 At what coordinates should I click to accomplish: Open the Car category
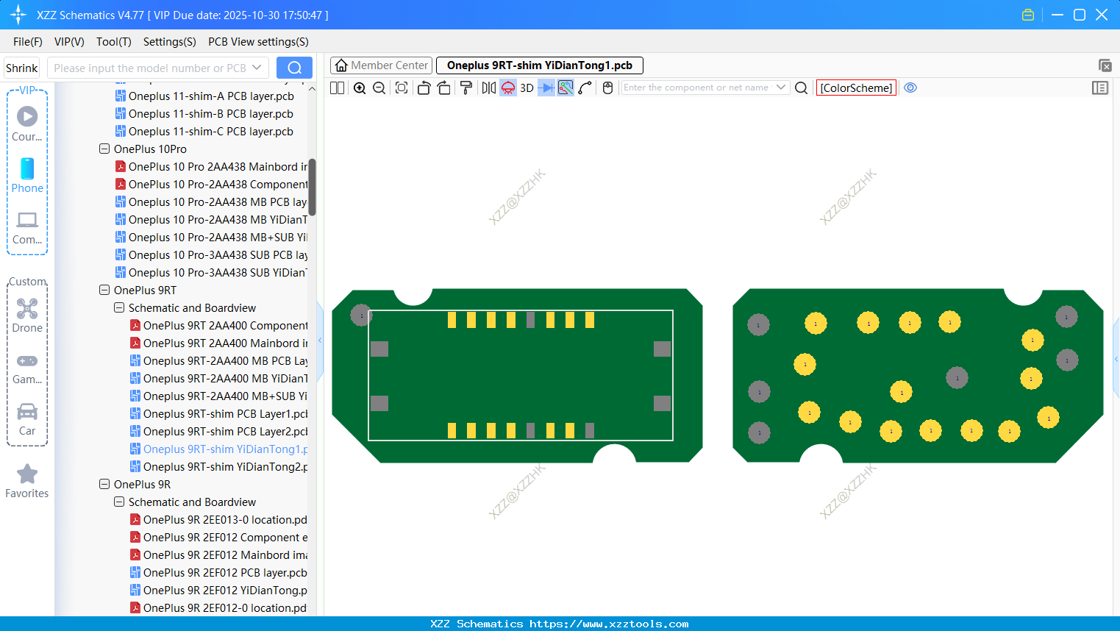tap(27, 419)
